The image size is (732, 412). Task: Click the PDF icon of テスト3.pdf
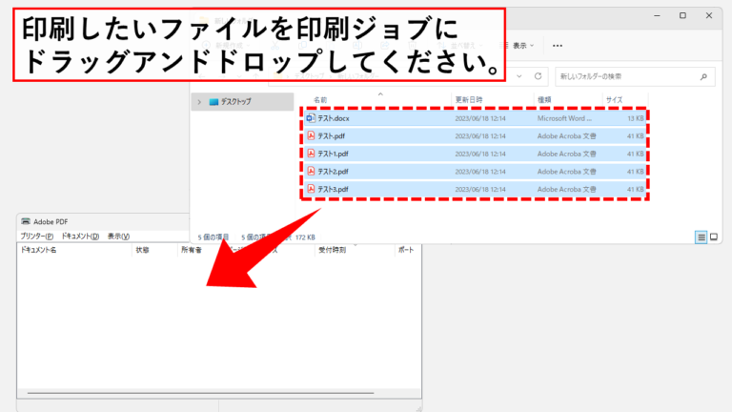(311, 189)
